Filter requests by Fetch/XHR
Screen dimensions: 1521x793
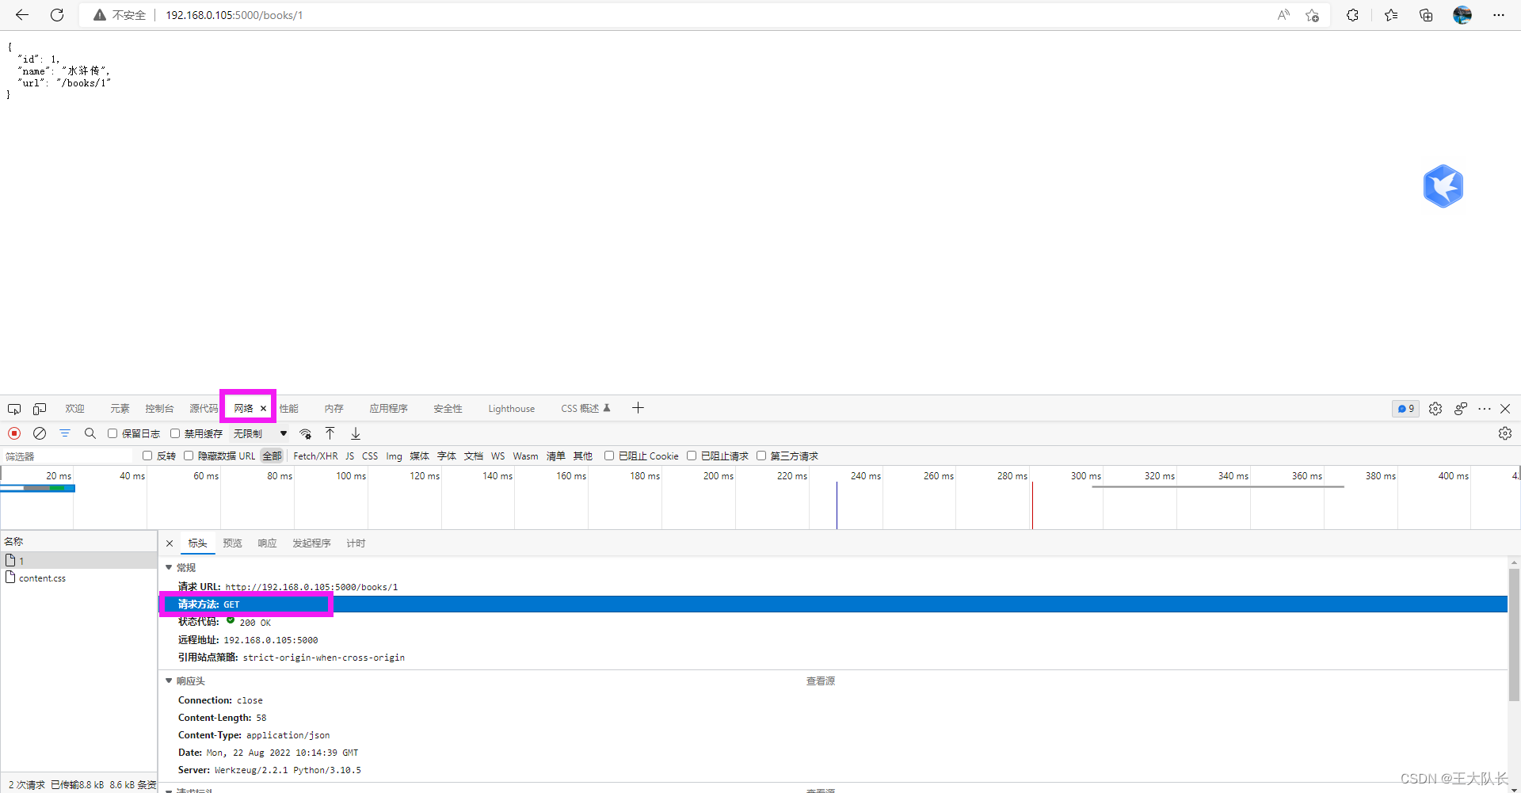315,456
